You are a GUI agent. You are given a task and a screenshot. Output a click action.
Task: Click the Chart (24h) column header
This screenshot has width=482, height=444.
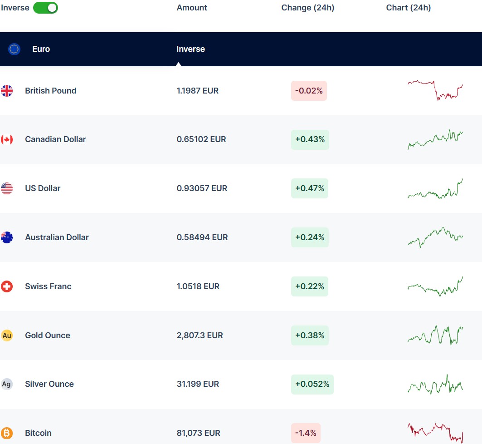(408, 8)
